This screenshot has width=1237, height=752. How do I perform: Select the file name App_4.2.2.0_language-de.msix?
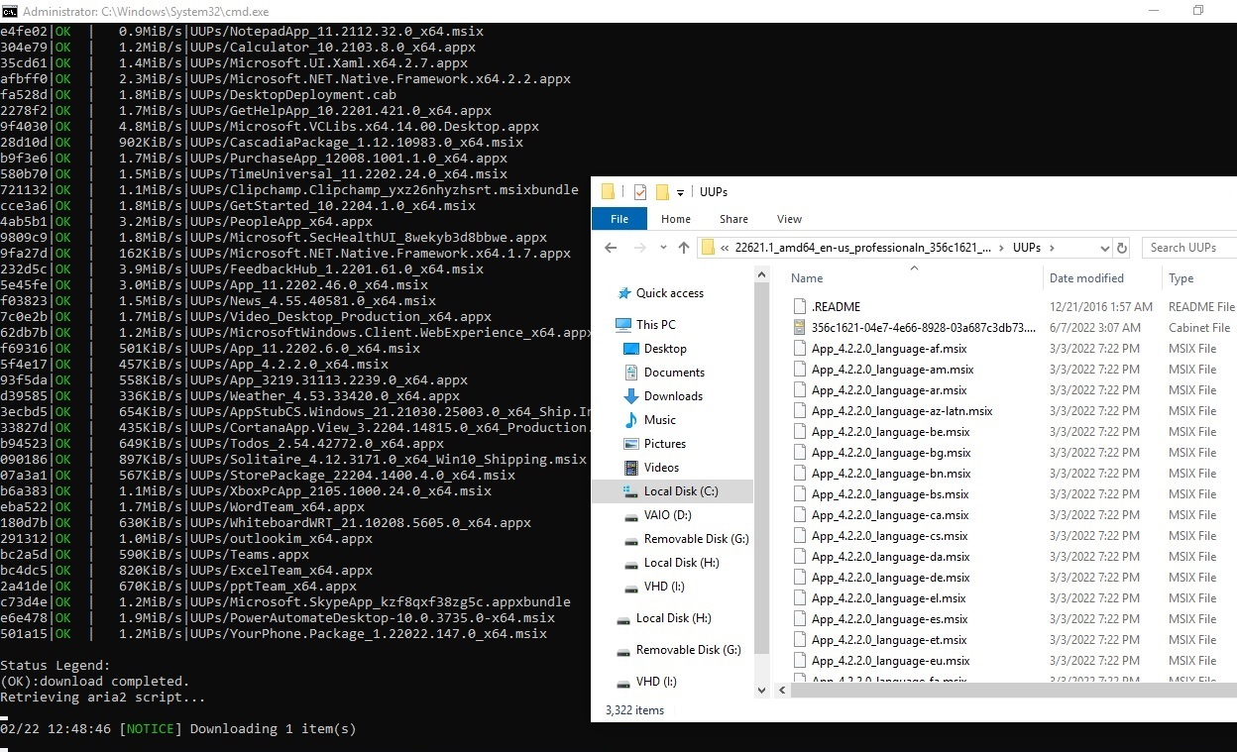tap(890, 578)
